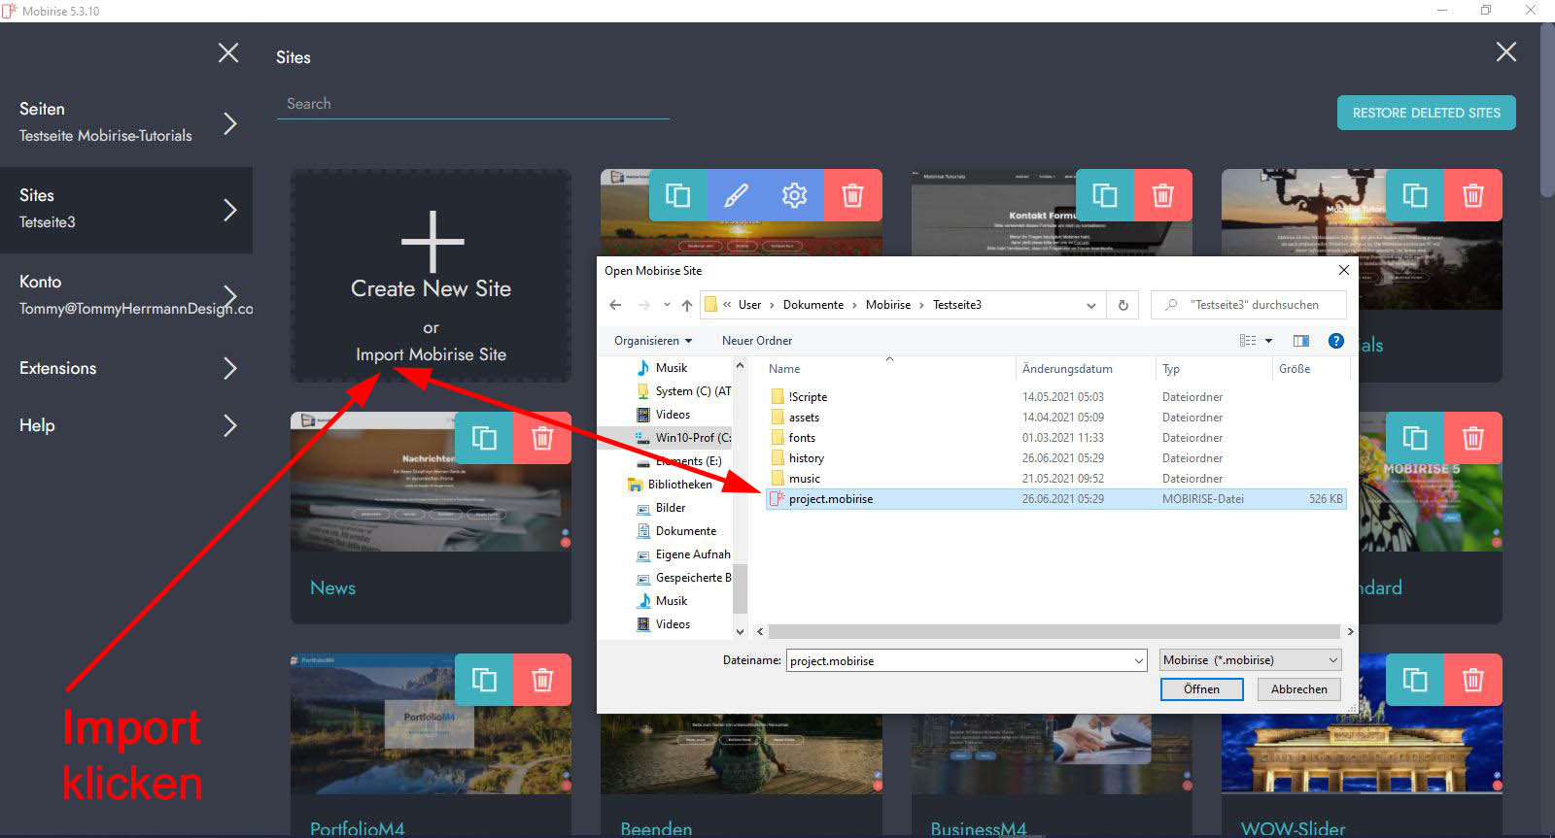Image resolution: width=1555 pixels, height=838 pixels.
Task: Click the Search sites input field
Action: pos(472,104)
